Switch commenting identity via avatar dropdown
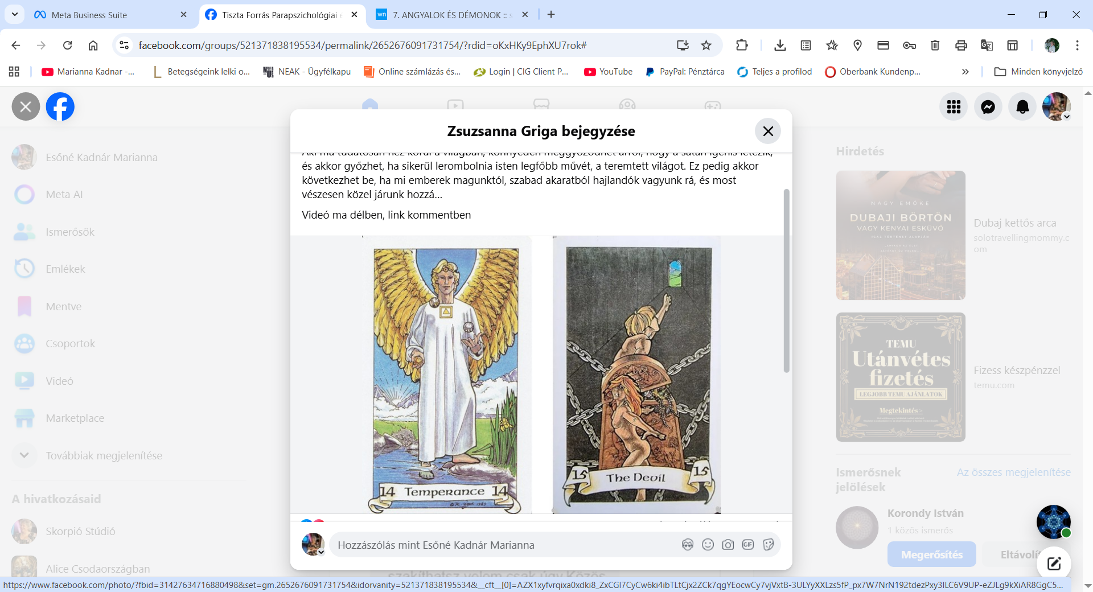Viewport: 1093px width, 592px height. [x=313, y=545]
